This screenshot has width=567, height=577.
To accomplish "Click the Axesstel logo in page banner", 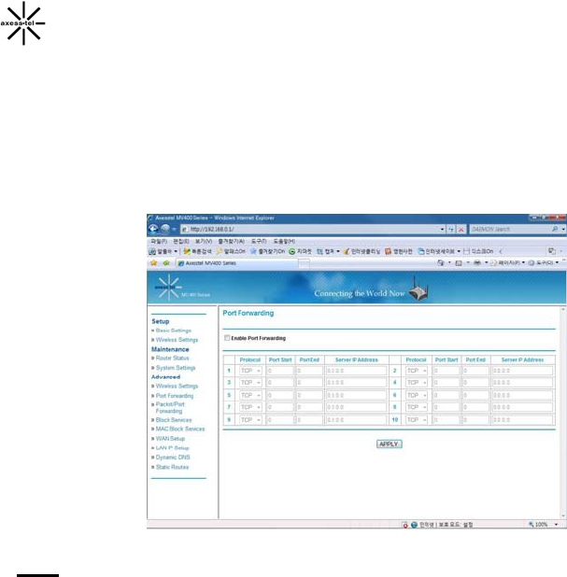I will 168,288.
